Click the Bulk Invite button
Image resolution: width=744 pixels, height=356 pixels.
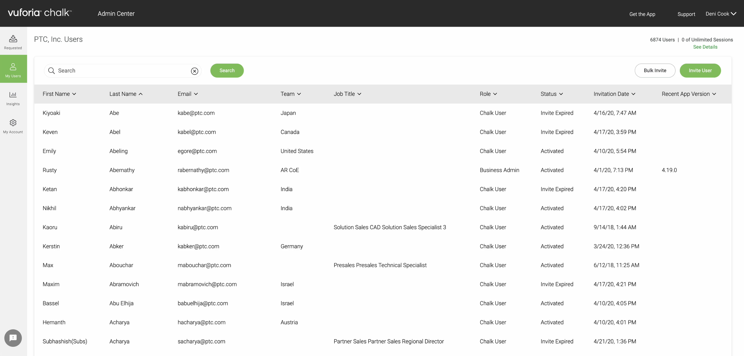point(655,70)
